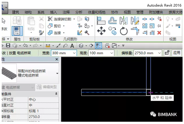Viewport: 184px width, 124px height.
Task: Click the Undo arrow icon
Action: [x=25, y=45]
